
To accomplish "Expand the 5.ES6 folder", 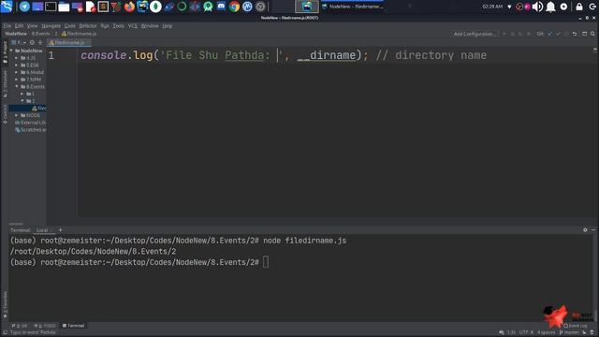I will (x=17, y=65).
